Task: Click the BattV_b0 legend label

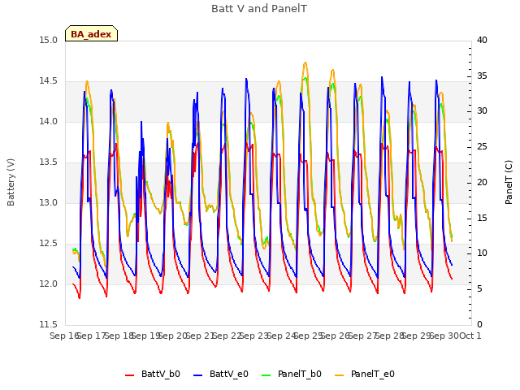Action: tap(161, 374)
